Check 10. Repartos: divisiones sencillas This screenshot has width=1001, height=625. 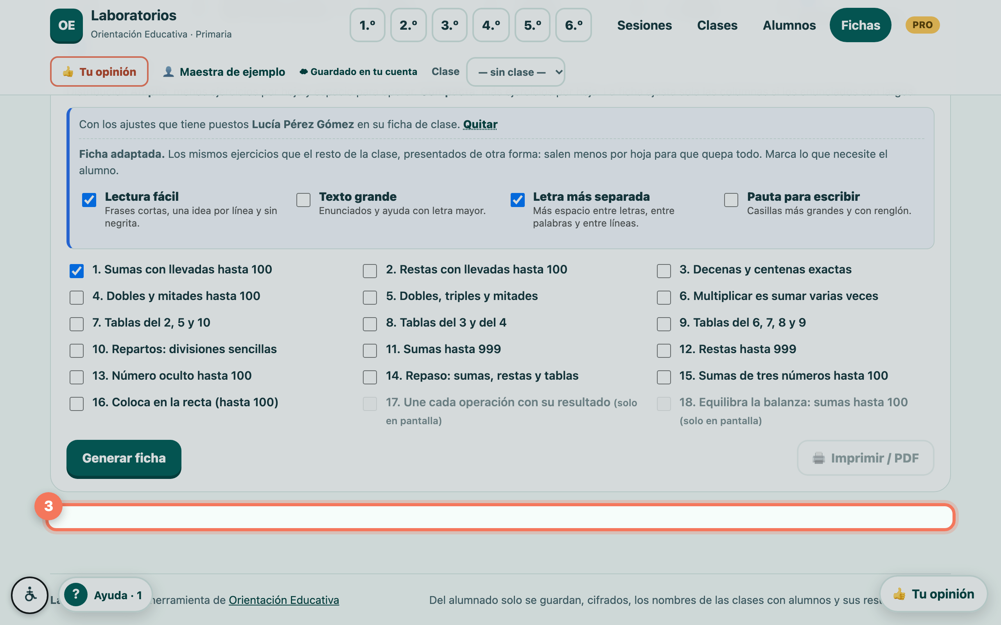point(77,350)
